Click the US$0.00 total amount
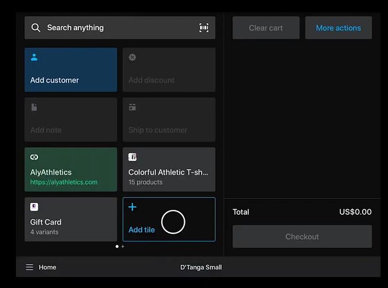Viewport: 388px width, 288px height. pos(355,212)
